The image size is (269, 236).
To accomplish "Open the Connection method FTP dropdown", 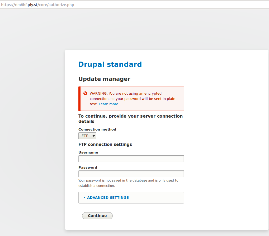I will (x=87, y=136).
